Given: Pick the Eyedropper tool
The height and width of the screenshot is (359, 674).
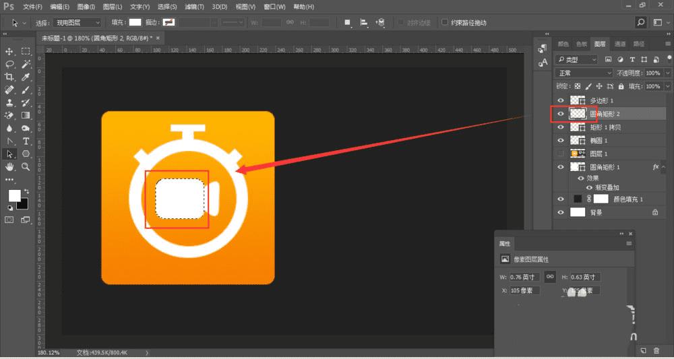Looking at the screenshot, I should pos(26,77).
